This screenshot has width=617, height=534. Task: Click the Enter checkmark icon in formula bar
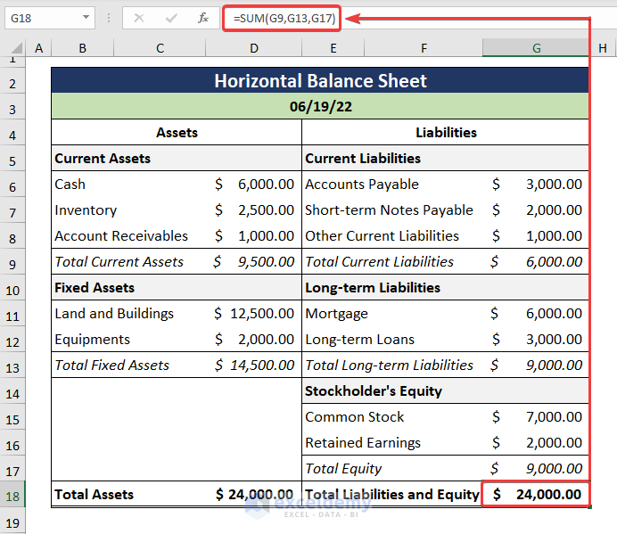[171, 18]
